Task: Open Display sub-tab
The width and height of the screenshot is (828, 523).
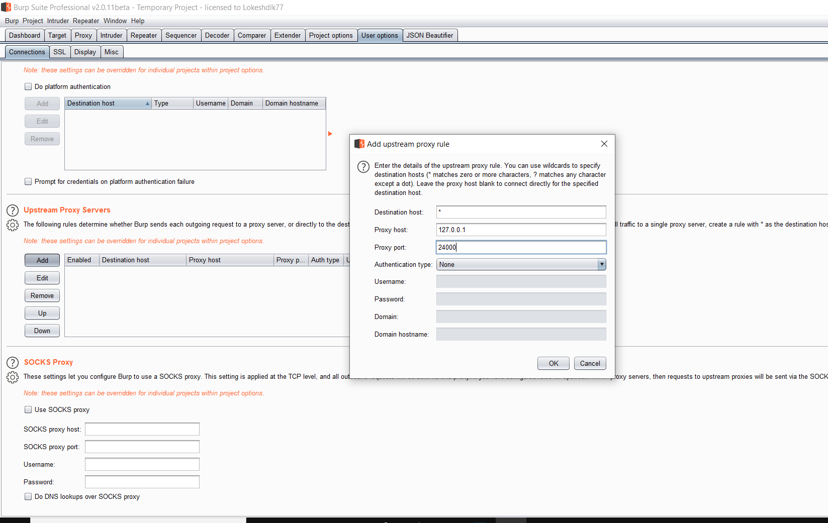Action: click(85, 52)
